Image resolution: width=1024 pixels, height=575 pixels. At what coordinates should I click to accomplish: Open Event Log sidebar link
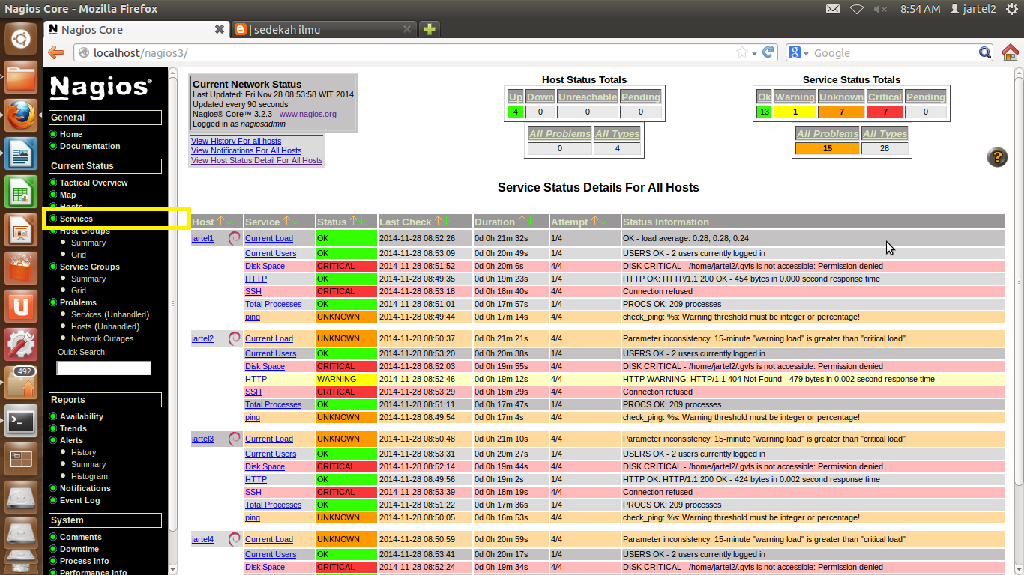79,500
